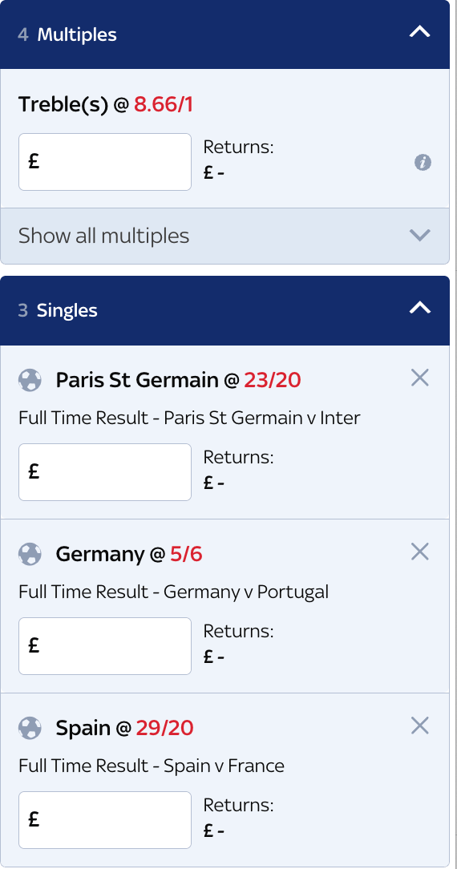Click the football icon beside Paris St Germain
The image size is (457, 869).
click(30, 381)
